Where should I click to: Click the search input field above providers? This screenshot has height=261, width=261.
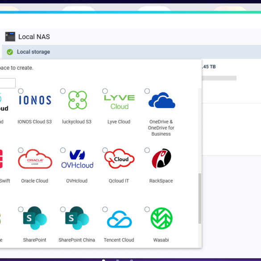point(8,83)
